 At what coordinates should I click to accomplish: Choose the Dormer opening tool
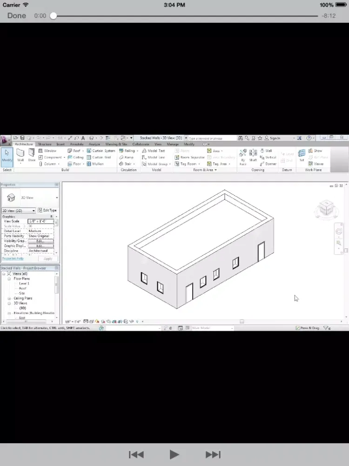pos(268,164)
